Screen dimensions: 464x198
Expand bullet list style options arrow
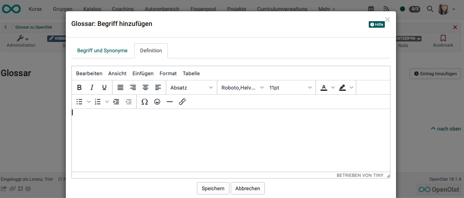click(x=89, y=102)
